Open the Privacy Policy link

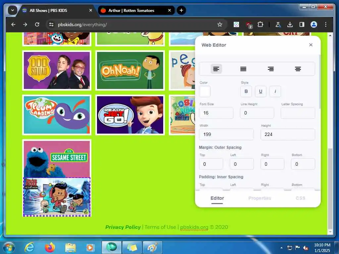tap(123, 227)
